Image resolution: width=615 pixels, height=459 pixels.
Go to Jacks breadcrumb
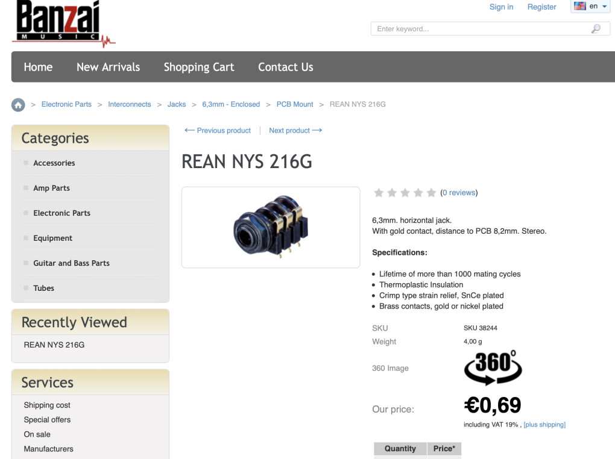click(x=177, y=104)
